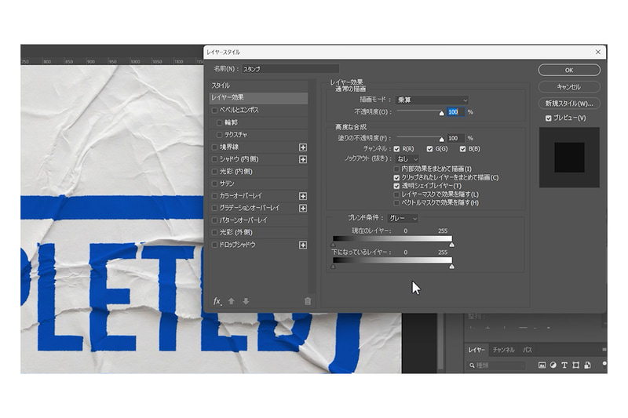
Task: Click black handle of 現在のレイヤー gradient
Action: tap(333, 245)
